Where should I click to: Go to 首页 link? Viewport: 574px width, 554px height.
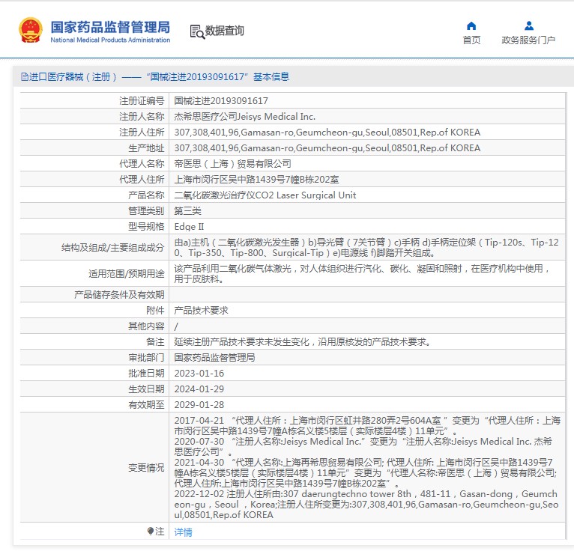coord(471,40)
